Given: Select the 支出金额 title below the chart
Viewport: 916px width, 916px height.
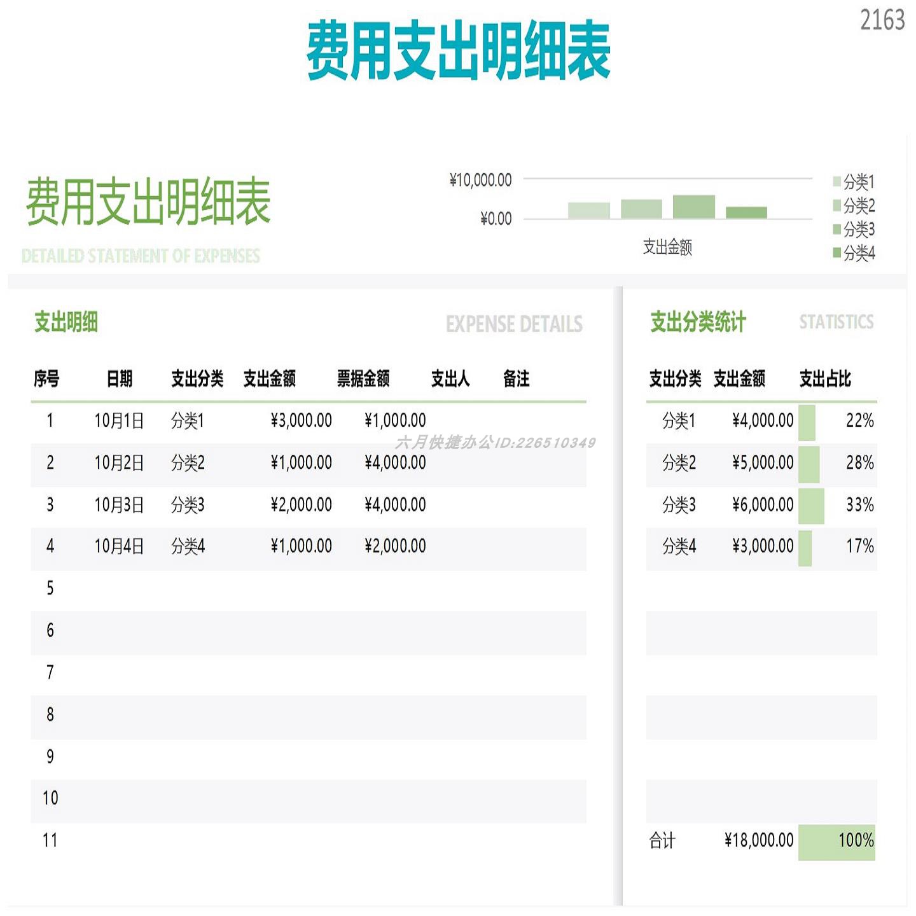Looking at the screenshot, I should [667, 247].
